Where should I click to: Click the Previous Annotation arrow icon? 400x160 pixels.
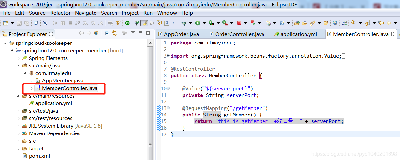click(367, 23)
